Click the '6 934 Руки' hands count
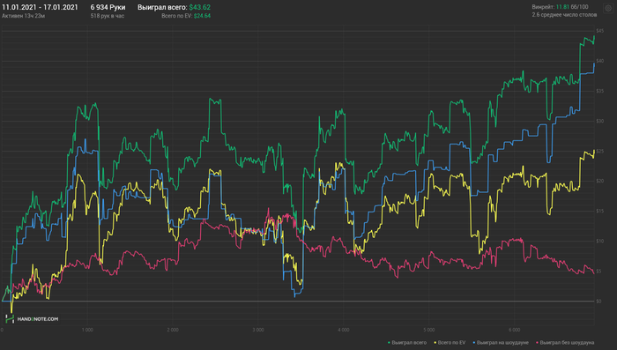The height and width of the screenshot is (350, 617). click(108, 7)
